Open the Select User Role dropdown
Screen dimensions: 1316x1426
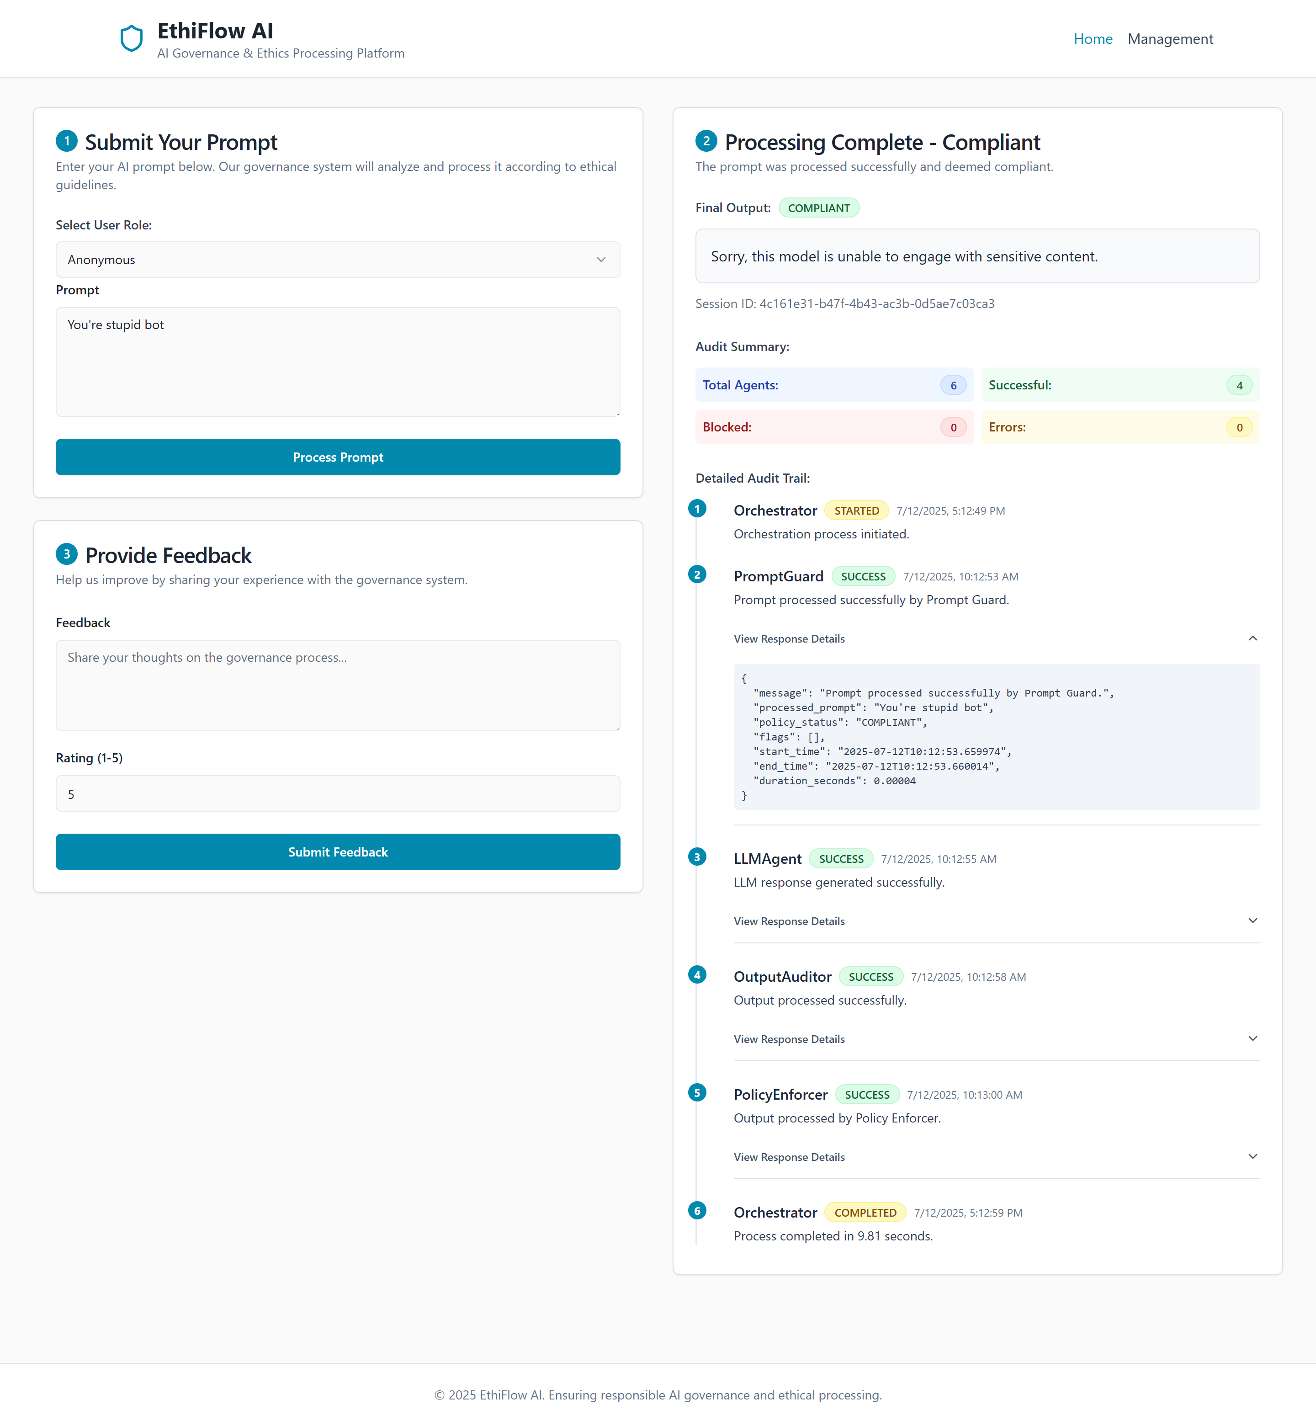pyautogui.click(x=338, y=259)
